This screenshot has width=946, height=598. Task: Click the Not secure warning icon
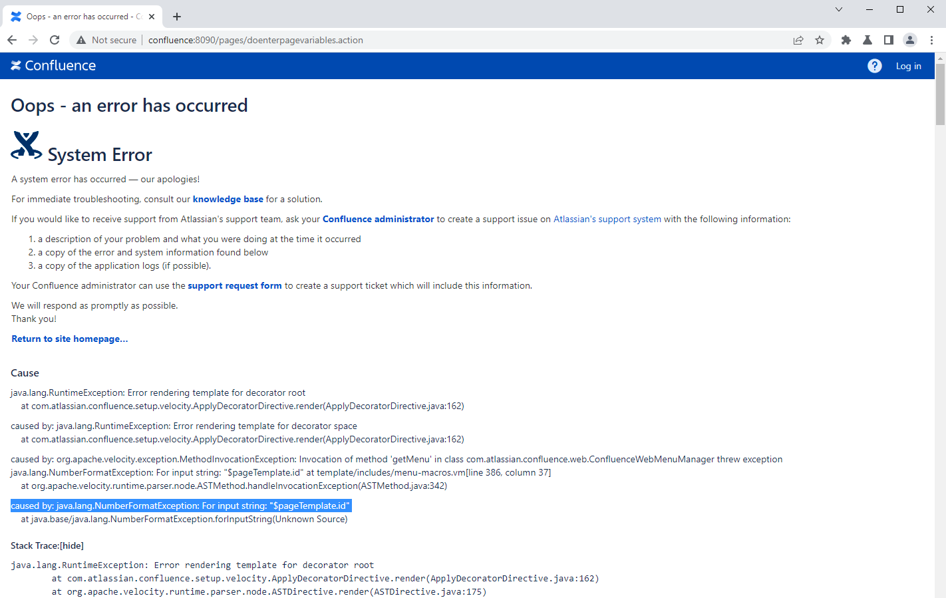pyautogui.click(x=81, y=40)
